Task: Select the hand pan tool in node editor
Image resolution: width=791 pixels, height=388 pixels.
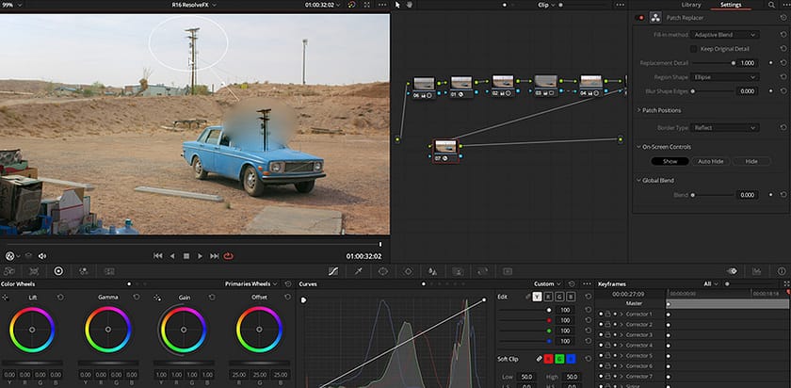Action: (409, 5)
